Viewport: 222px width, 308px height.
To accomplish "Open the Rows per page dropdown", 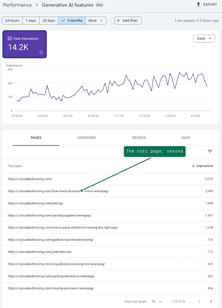I will [157, 302].
